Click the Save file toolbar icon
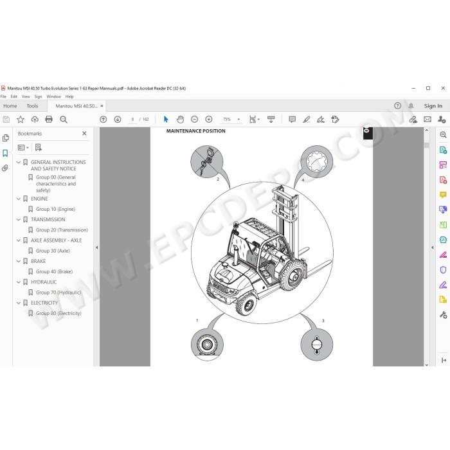This screenshot has width=450, height=450. 6,120
